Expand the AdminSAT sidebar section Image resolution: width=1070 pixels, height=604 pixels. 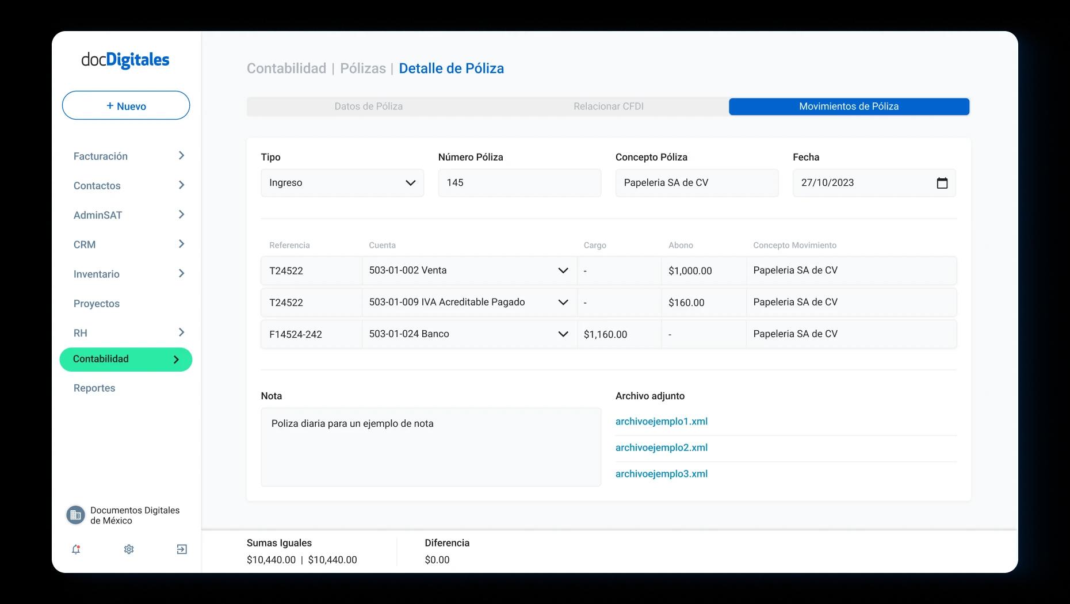(181, 215)
